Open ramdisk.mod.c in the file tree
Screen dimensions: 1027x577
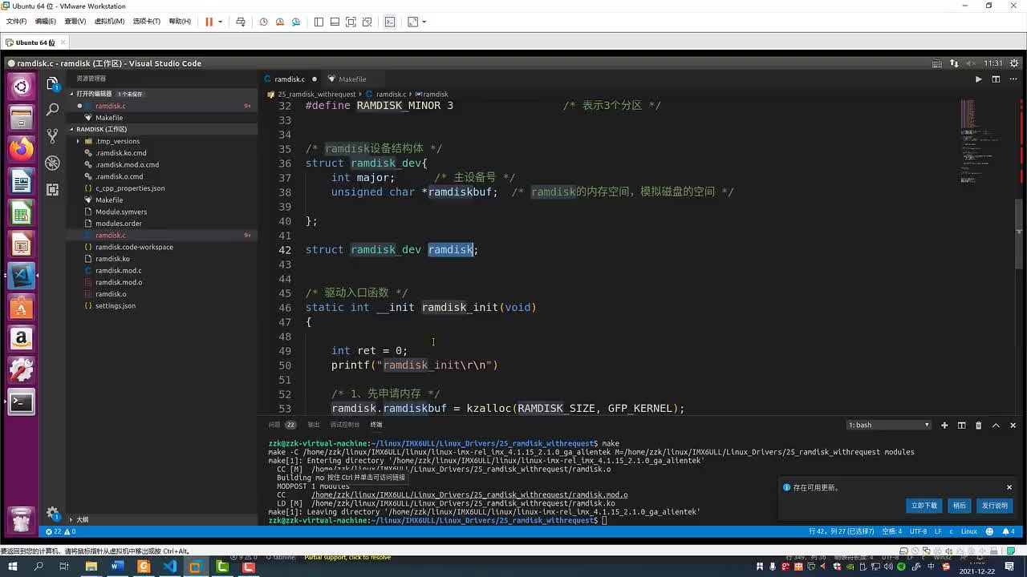click(118, 270)
